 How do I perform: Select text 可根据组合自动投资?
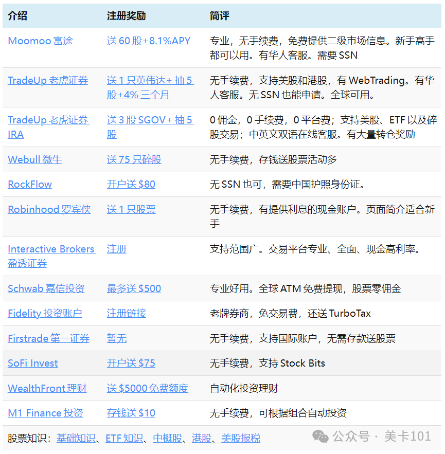click(x=302, y=413)
